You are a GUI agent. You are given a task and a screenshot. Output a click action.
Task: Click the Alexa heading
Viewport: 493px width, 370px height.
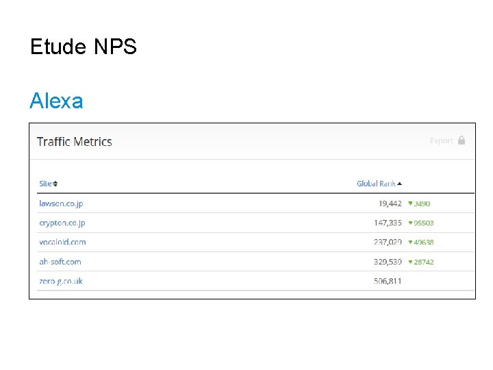click(x=56, y=101)
